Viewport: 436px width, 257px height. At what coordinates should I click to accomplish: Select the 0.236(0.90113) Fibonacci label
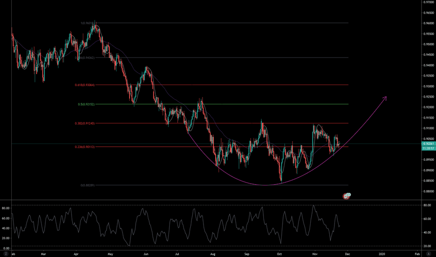coord(85,147)
